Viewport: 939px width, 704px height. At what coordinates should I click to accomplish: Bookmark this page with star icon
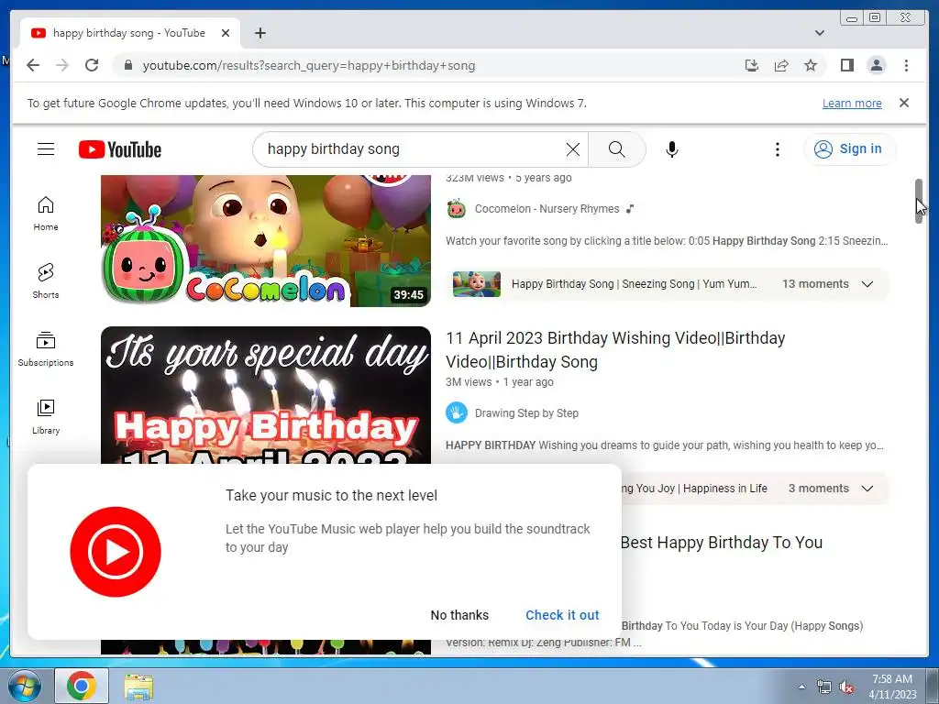[x=811, y=65]
